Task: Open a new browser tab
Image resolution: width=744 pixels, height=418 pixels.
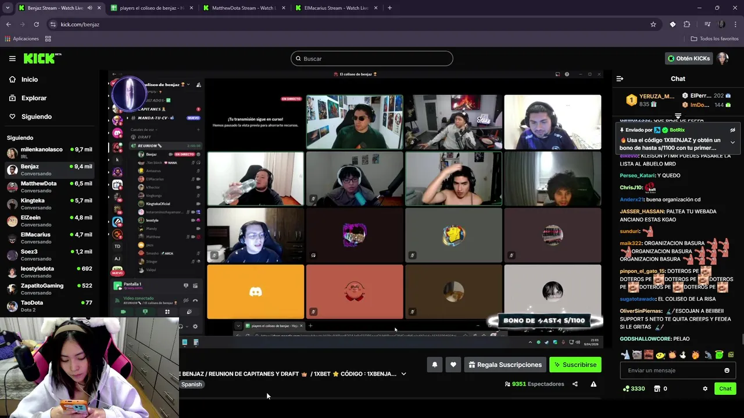Action: coord(389,8)
